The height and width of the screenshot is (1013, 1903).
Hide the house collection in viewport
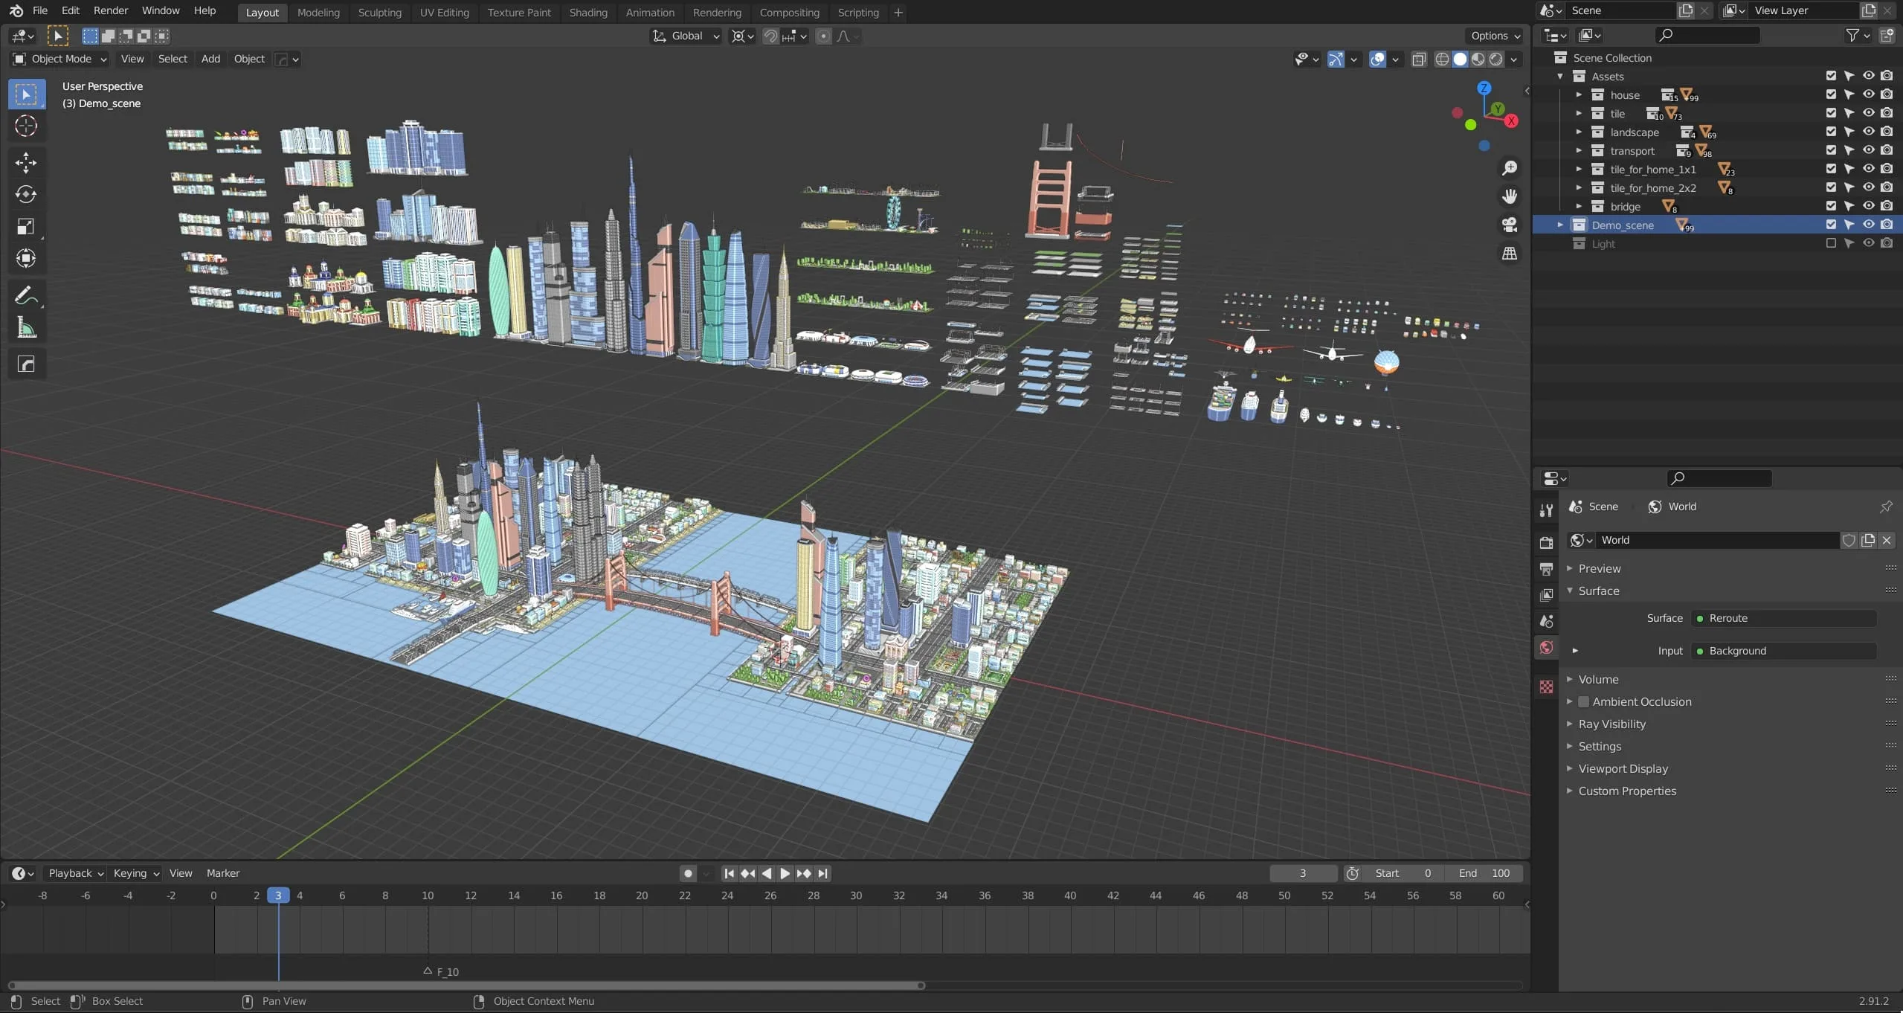tap(1868, 94)
